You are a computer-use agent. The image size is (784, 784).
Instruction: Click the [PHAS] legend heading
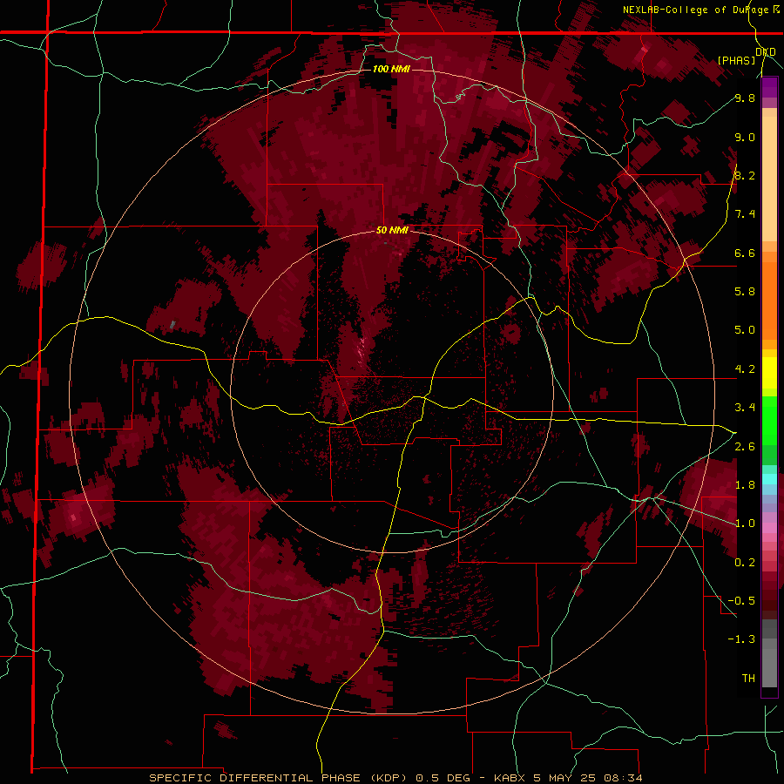point(736,60)
